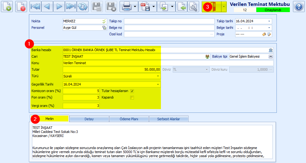Image resolution: width=306 pixels, height=163 pixels.
Task: Switch to the Detay tab
Action: coord(89,119)
